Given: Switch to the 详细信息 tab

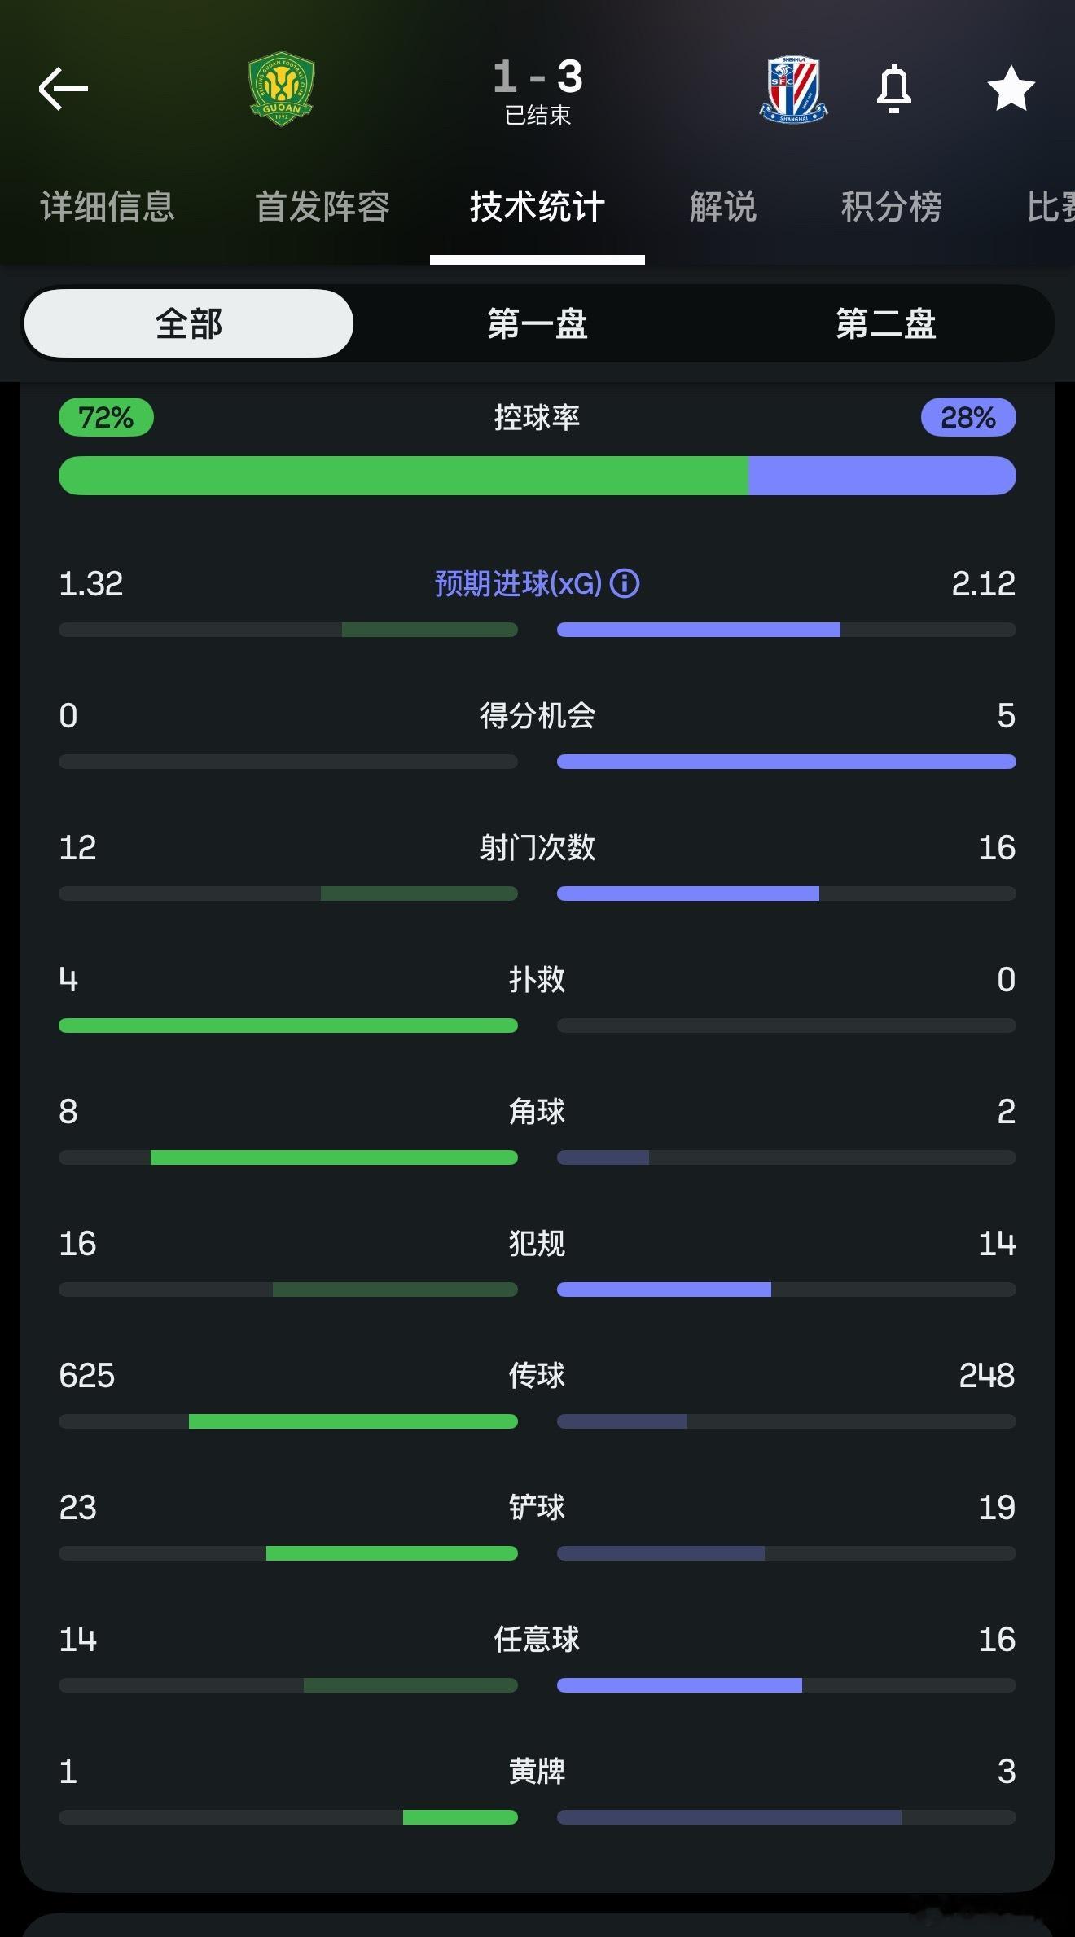Looking at the screenshot, I should pyautogui.click(x=107, y=207).
